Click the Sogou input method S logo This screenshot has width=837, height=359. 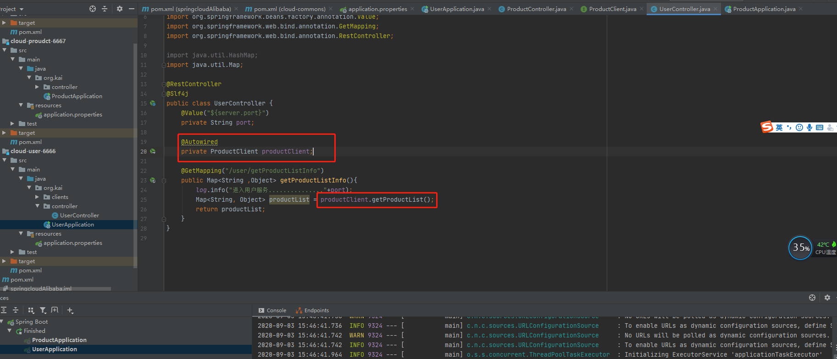[767, 127]
